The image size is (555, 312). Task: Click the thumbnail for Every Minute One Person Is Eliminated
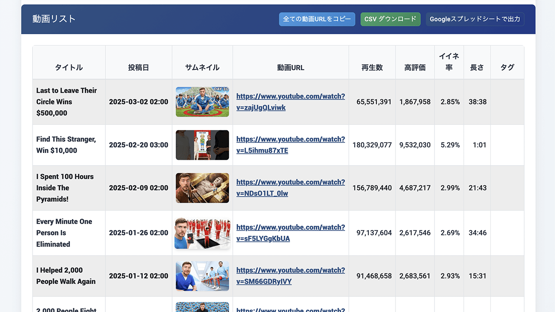pos(202,233)
